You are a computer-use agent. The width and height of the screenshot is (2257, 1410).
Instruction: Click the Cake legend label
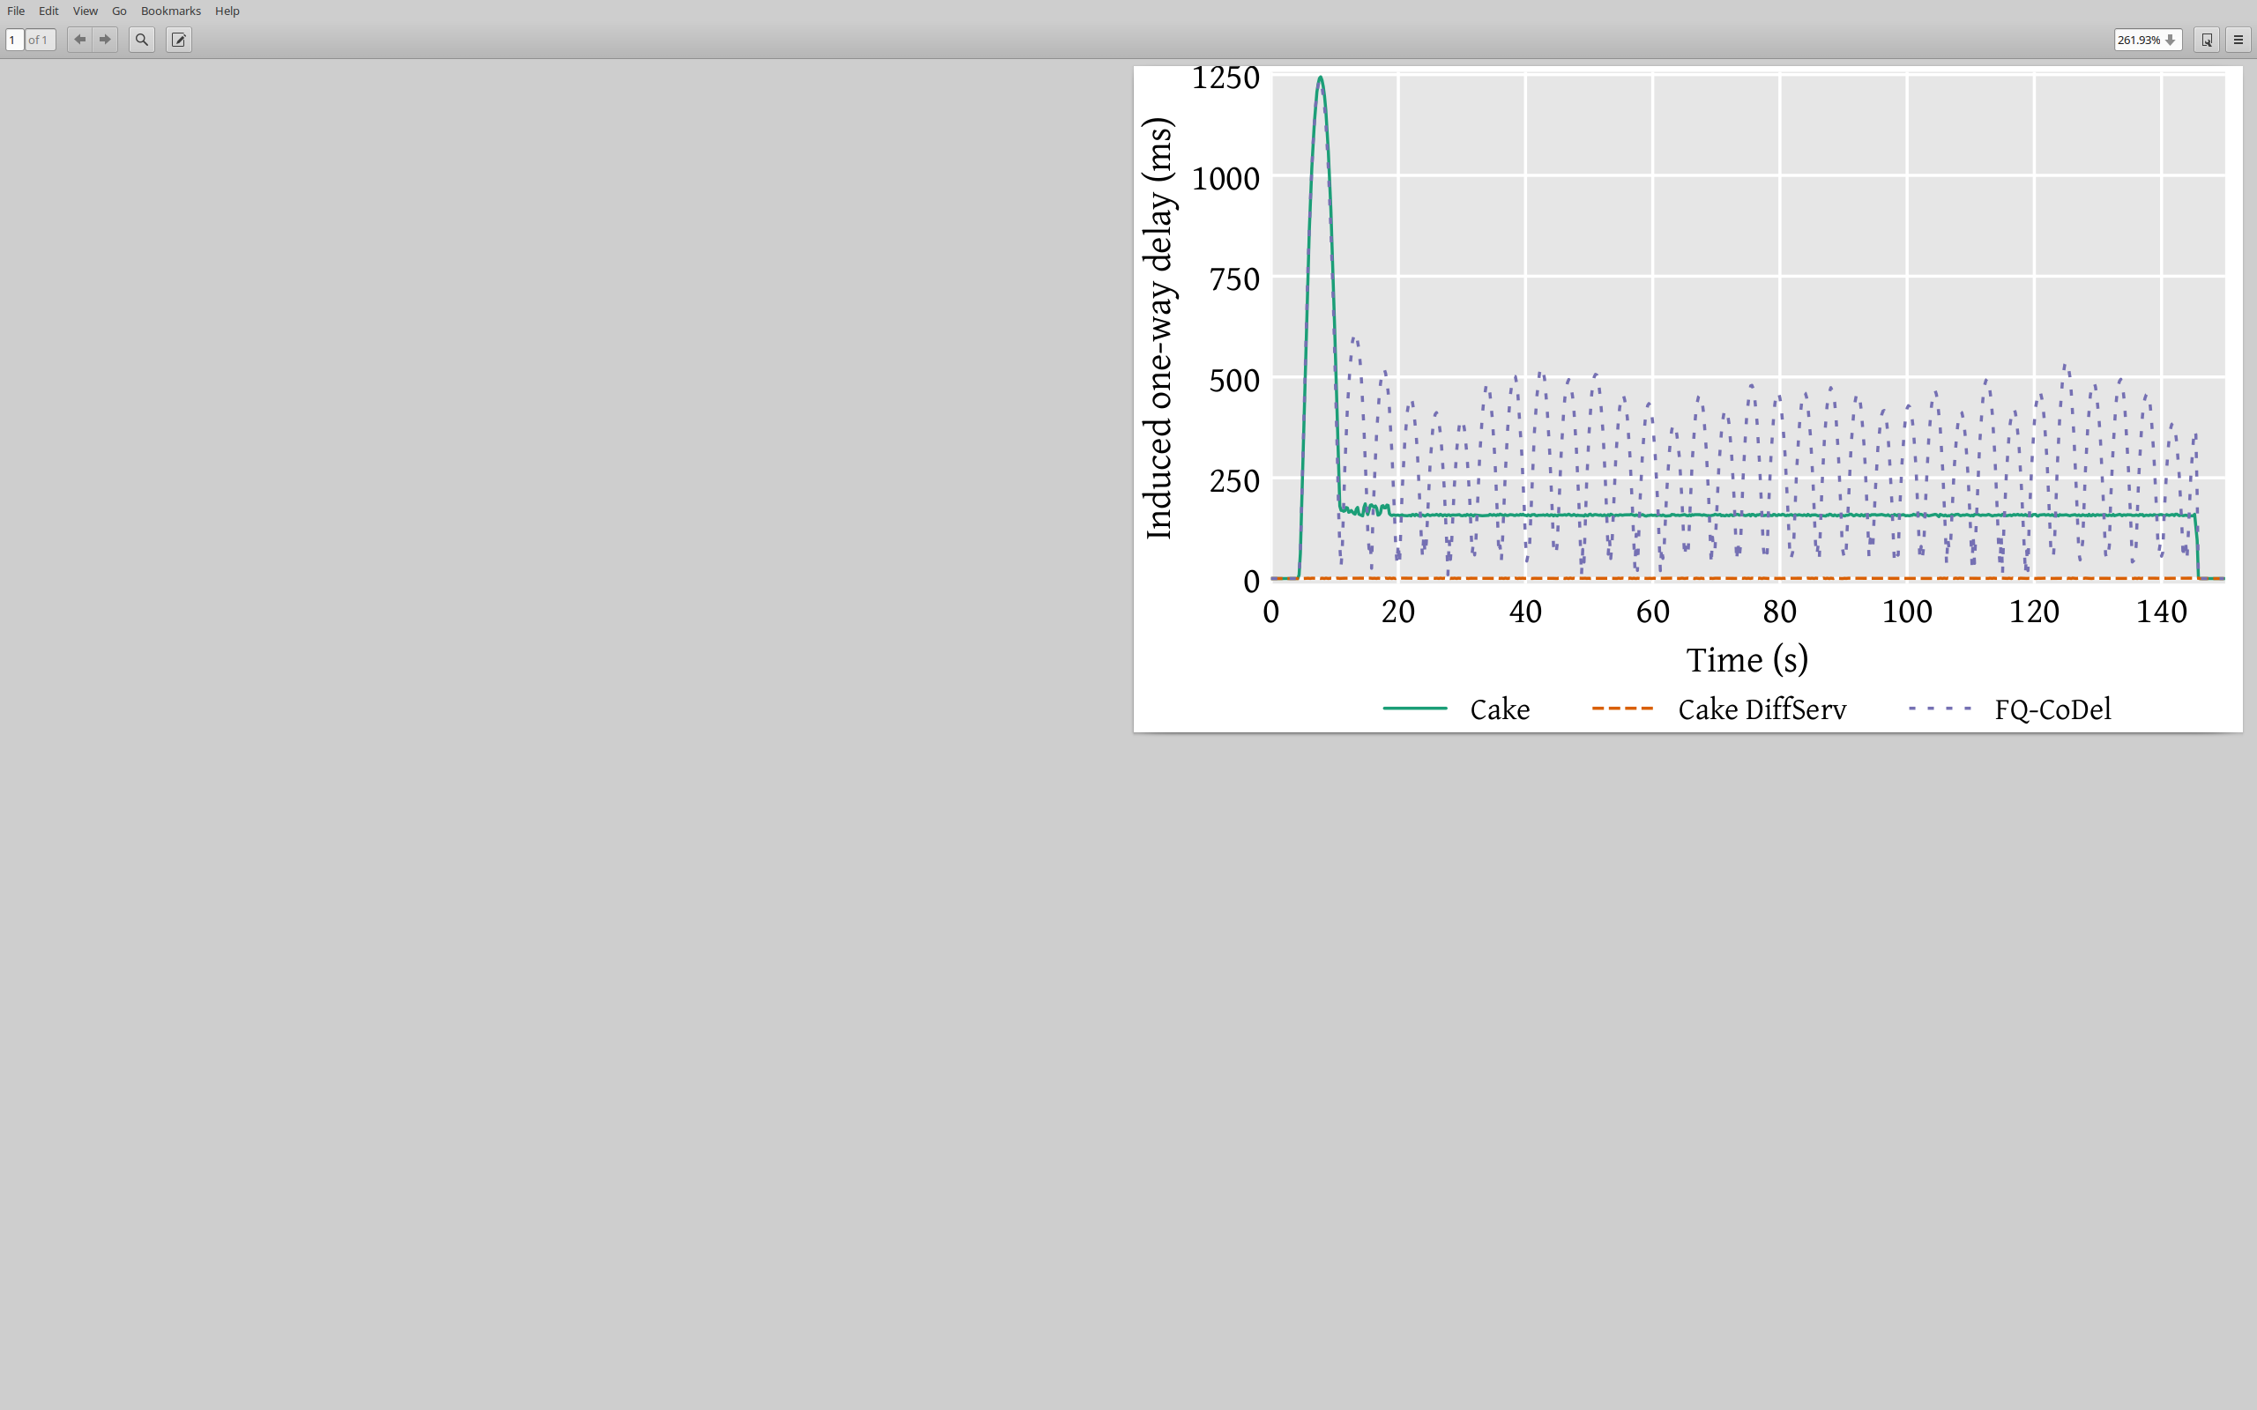[1499, 709]
